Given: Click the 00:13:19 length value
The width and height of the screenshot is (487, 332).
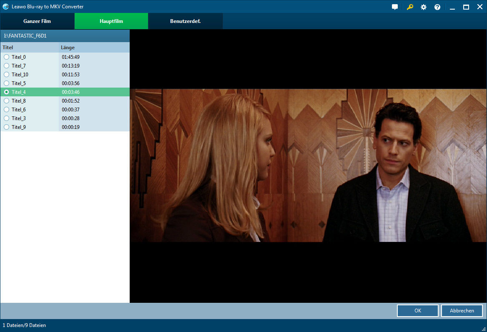Looking at the screenshot, I should click(70, 66).
